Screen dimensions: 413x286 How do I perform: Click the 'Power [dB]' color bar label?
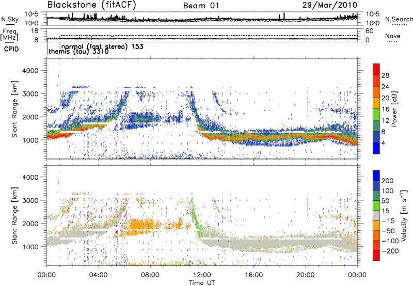[394, 109]
